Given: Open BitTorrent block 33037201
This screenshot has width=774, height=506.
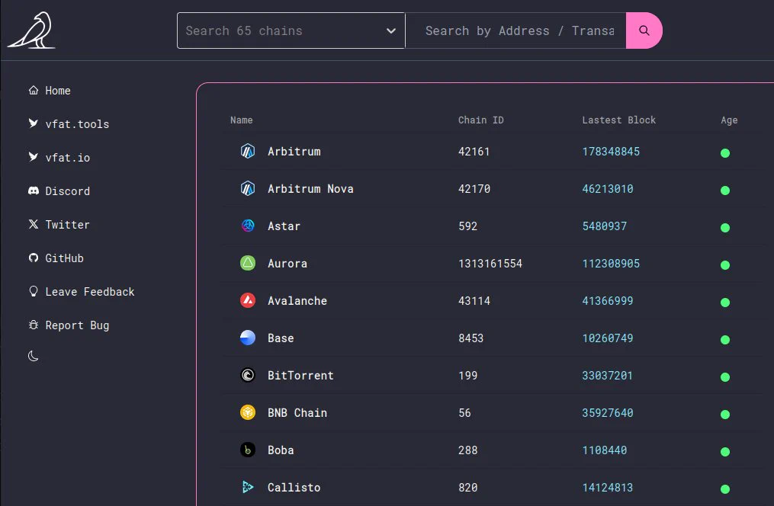Looking at the screenshot, I should point(607,375).
